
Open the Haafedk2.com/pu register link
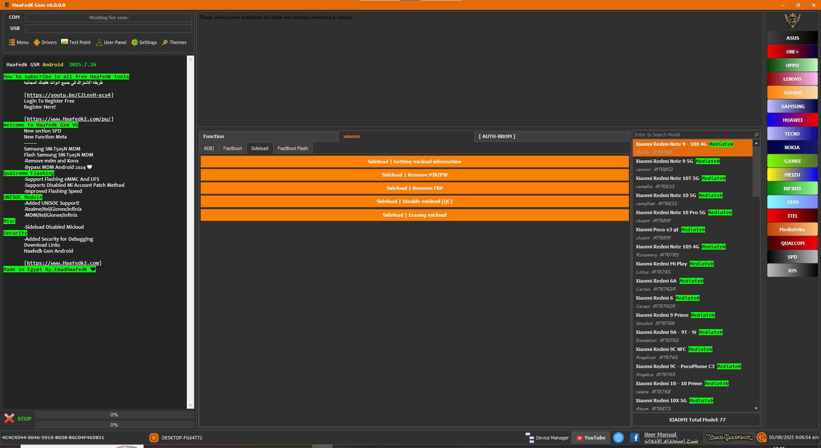tap(69, 119)
